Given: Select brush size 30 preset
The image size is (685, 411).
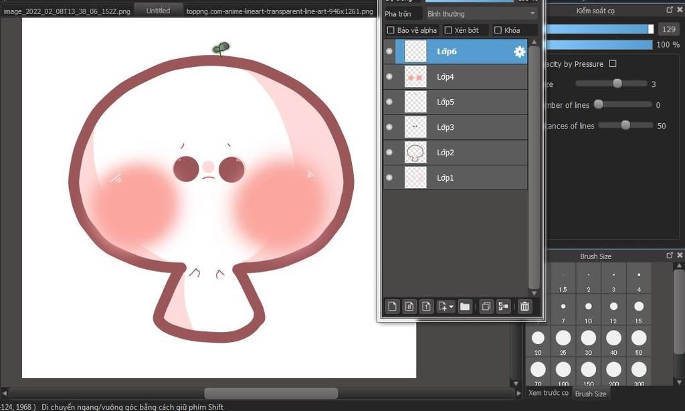Looking at the screenshot, I should point(589,339).
